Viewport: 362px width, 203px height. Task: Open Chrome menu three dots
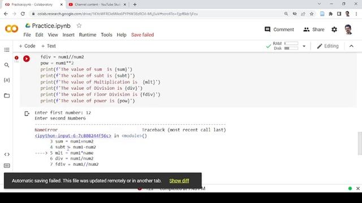point(356,14)
